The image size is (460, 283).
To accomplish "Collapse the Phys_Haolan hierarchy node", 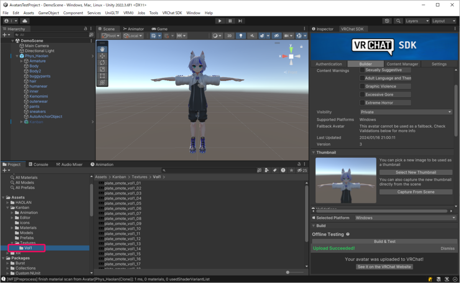I will coord(17,56).
